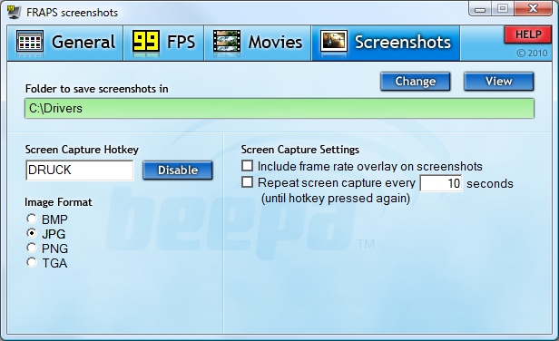Switch to the General tab
Viewport: 559px width, 341px height.
coord(65,43)
